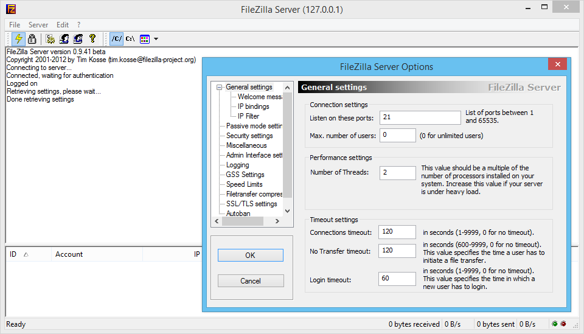Viewport: 584px width, 334px height.
Task: Confirm options with the OK button
Action: (x=250, y=255)
